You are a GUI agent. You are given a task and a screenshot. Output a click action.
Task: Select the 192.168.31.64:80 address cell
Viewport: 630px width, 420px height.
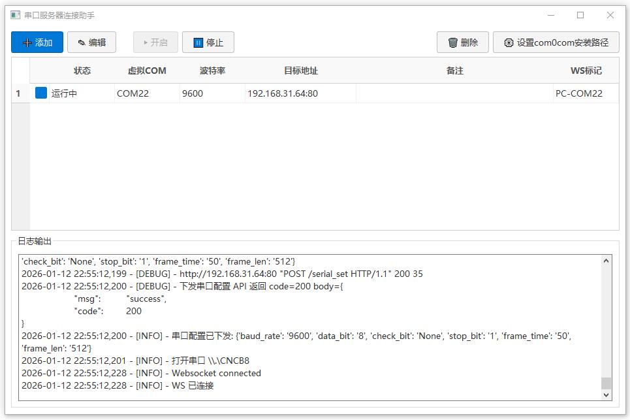[x=300, y=93]
